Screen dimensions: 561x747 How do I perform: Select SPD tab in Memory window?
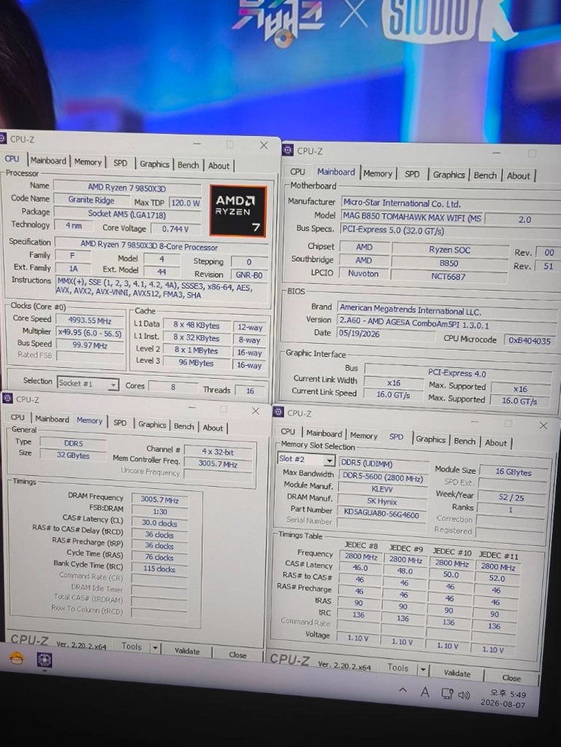click(120, 422)
